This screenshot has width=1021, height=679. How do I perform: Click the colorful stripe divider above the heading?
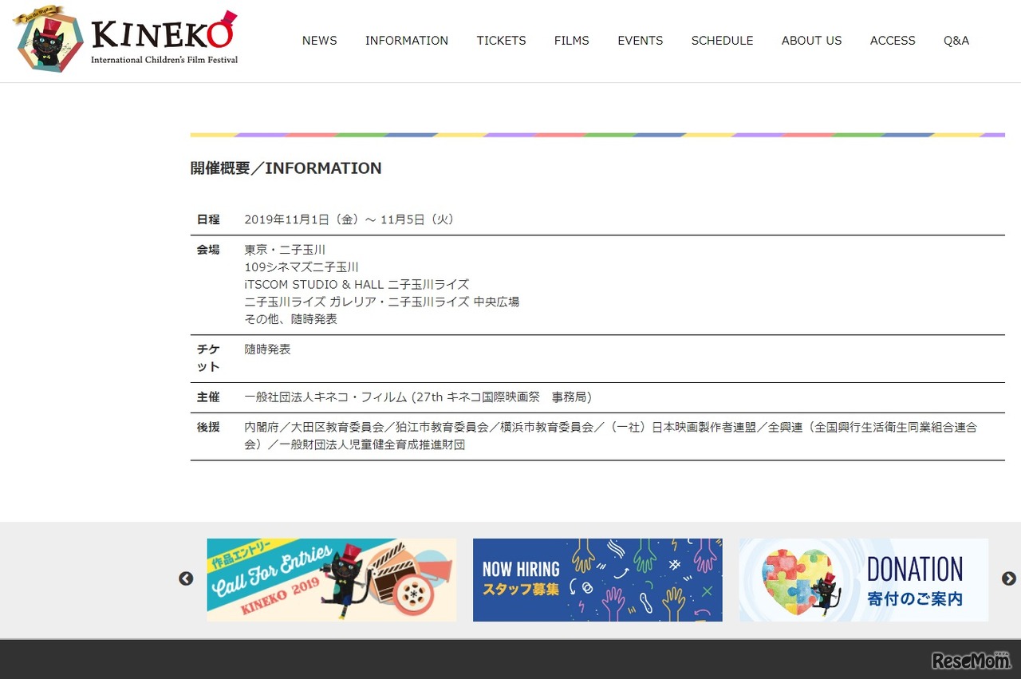click(x=597, y=136)
